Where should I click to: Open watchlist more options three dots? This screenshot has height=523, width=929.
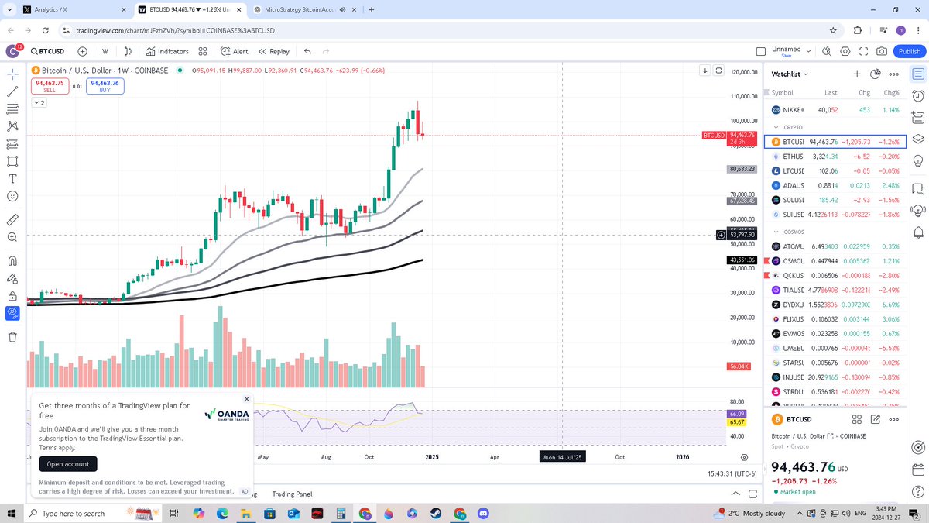(893, 74)
